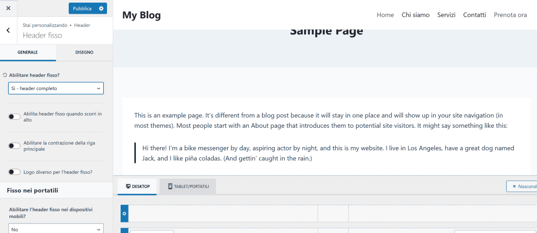Screen dimensions: 537x233
Task: Open the Servizi menu link
Action: [x=446, y=15]
